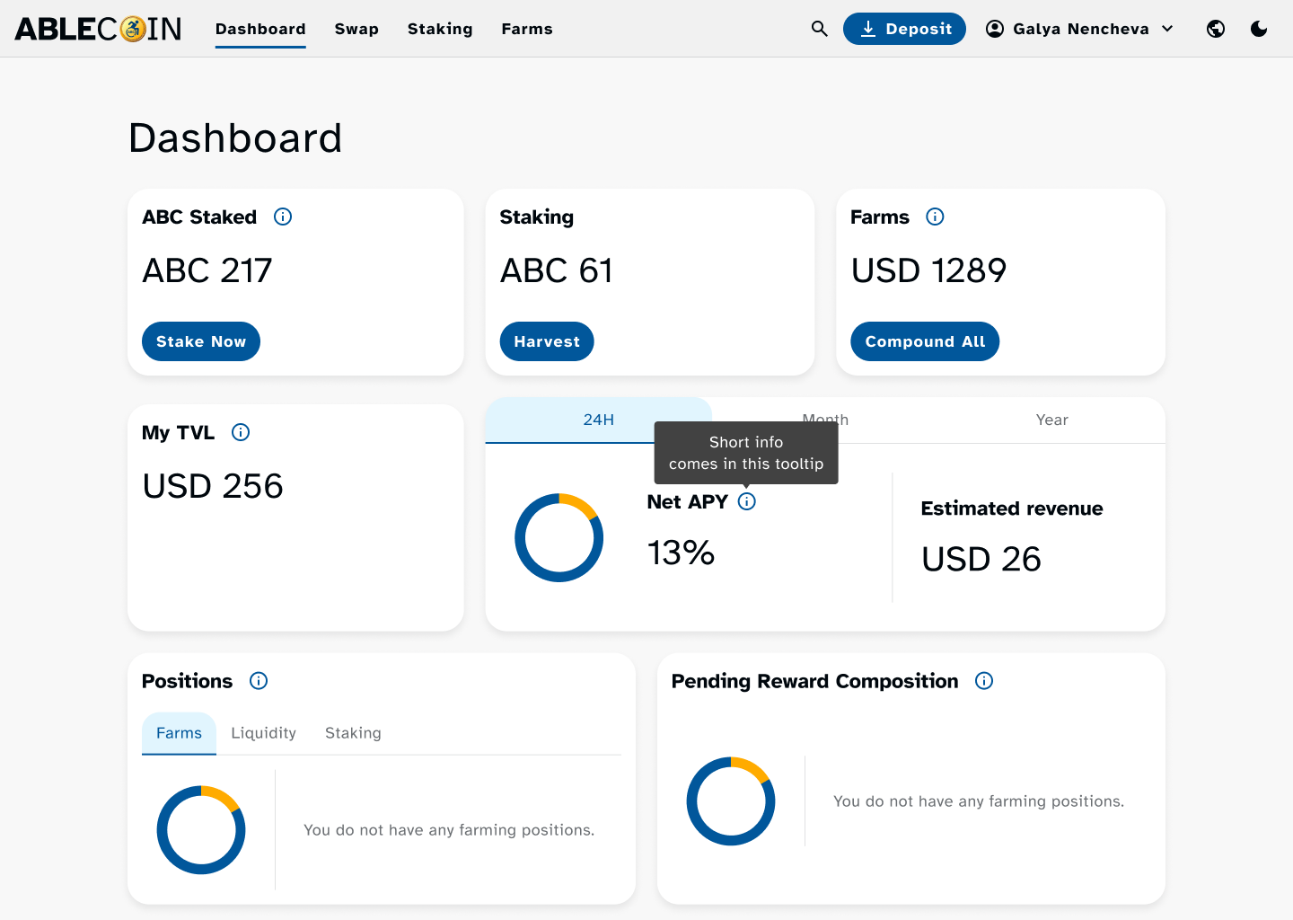Switch to the Year tab
The height and width of the screenshot is (920, 1293).
[x=1051, y=420]
